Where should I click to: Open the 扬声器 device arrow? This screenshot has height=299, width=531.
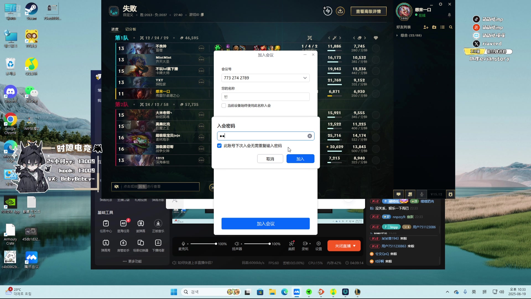coord(241,244)
